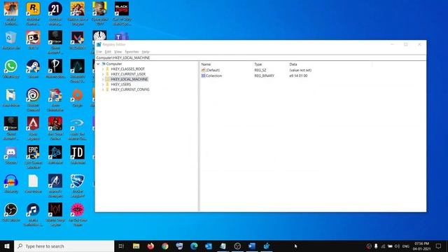Open the taskbar clock and date
448x252 pixels.
click(421, 246)
